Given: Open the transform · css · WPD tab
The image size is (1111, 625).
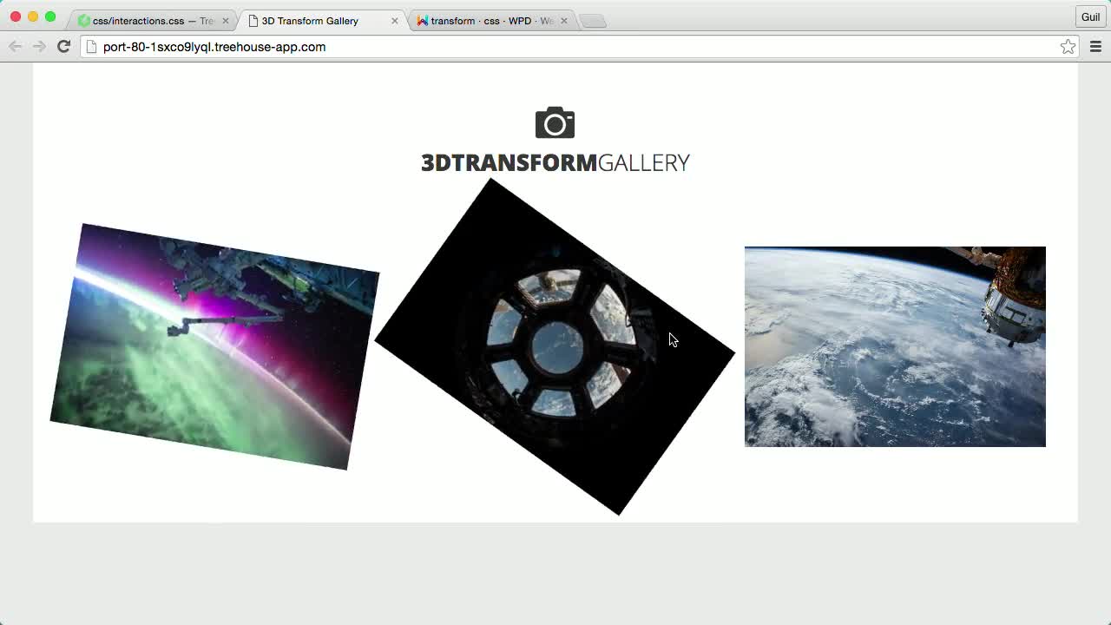Looking at the screenshot, I should (486, 20).
